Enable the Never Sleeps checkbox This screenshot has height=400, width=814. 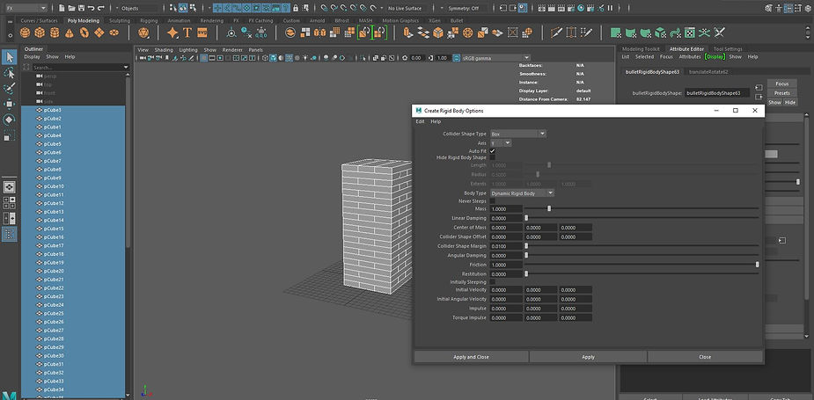tap(492, 200)
